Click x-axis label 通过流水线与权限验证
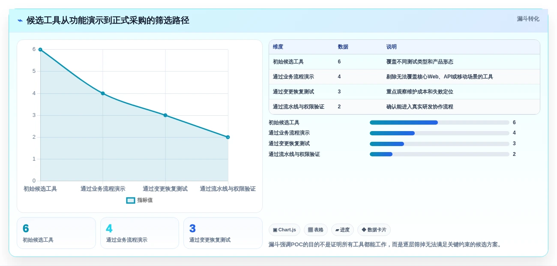557x266 pixels. (x=228, y=189)
